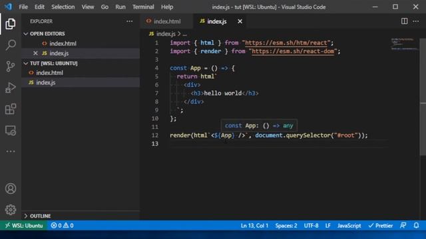Open the Search view
Image resolution: width=426 pixels, height=239 pixels.
11,45
